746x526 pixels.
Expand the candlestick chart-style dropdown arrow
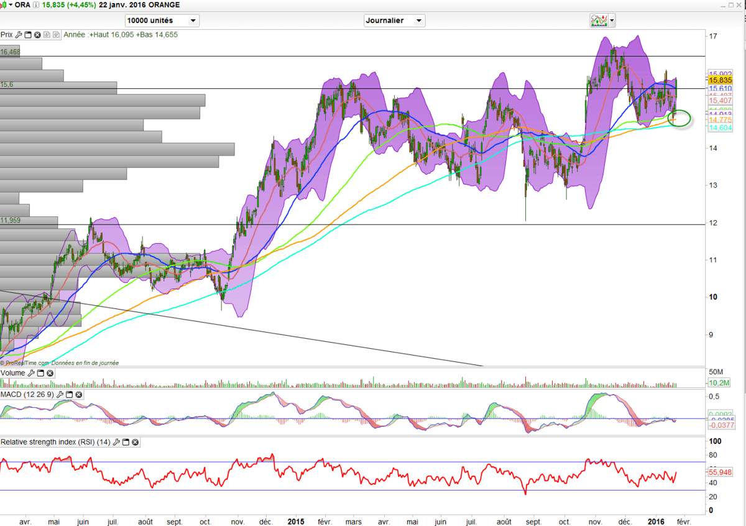point(11,5)
